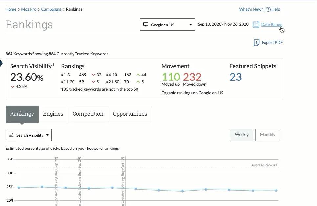Click the Search Visibility info icon
317x206 pixels.
click(x=53, y=65)
